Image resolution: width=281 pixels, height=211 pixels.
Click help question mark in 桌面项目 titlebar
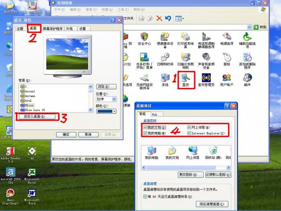pos(227,106)
